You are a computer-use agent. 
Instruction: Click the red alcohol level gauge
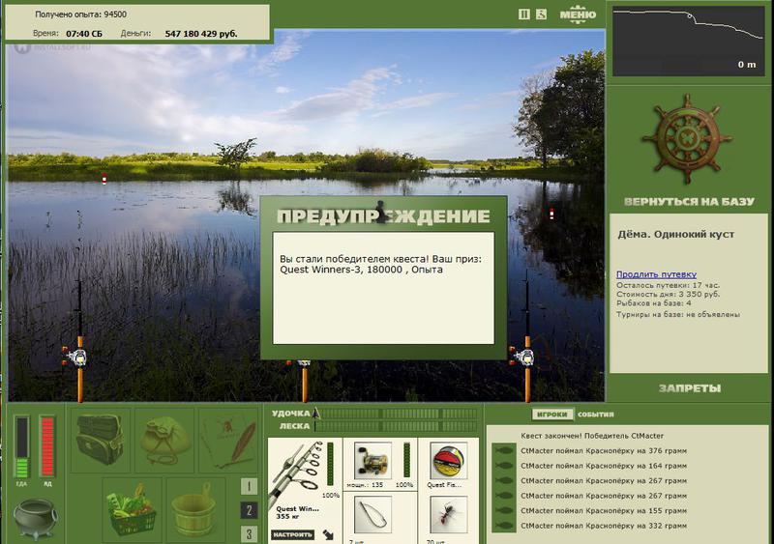47,447
